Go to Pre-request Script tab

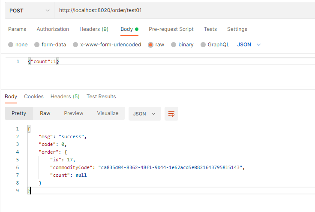(x=171, y=29)
